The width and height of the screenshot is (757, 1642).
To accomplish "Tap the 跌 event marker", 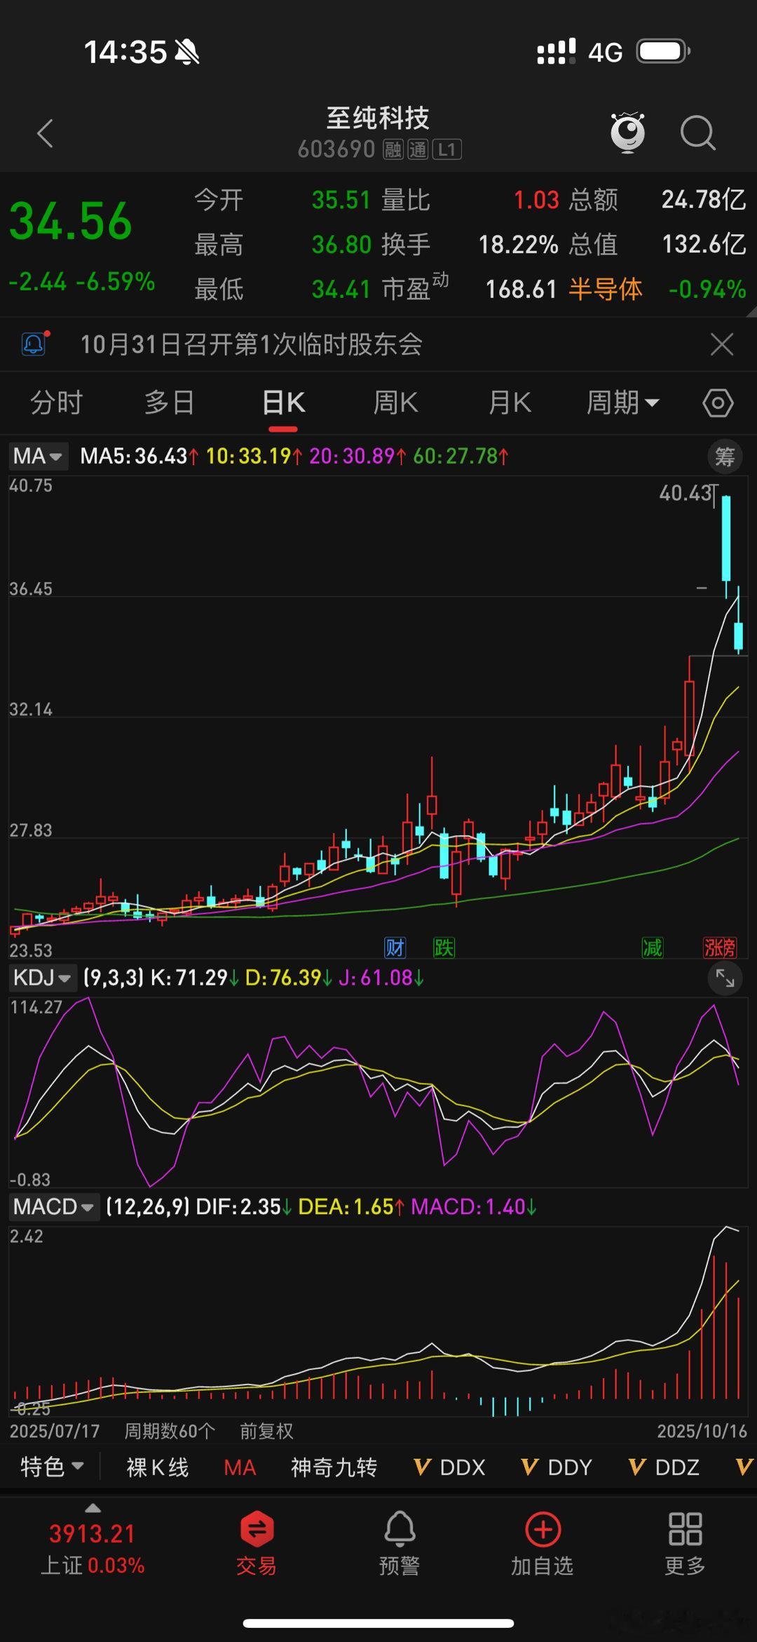I will [x=444, y=948].
